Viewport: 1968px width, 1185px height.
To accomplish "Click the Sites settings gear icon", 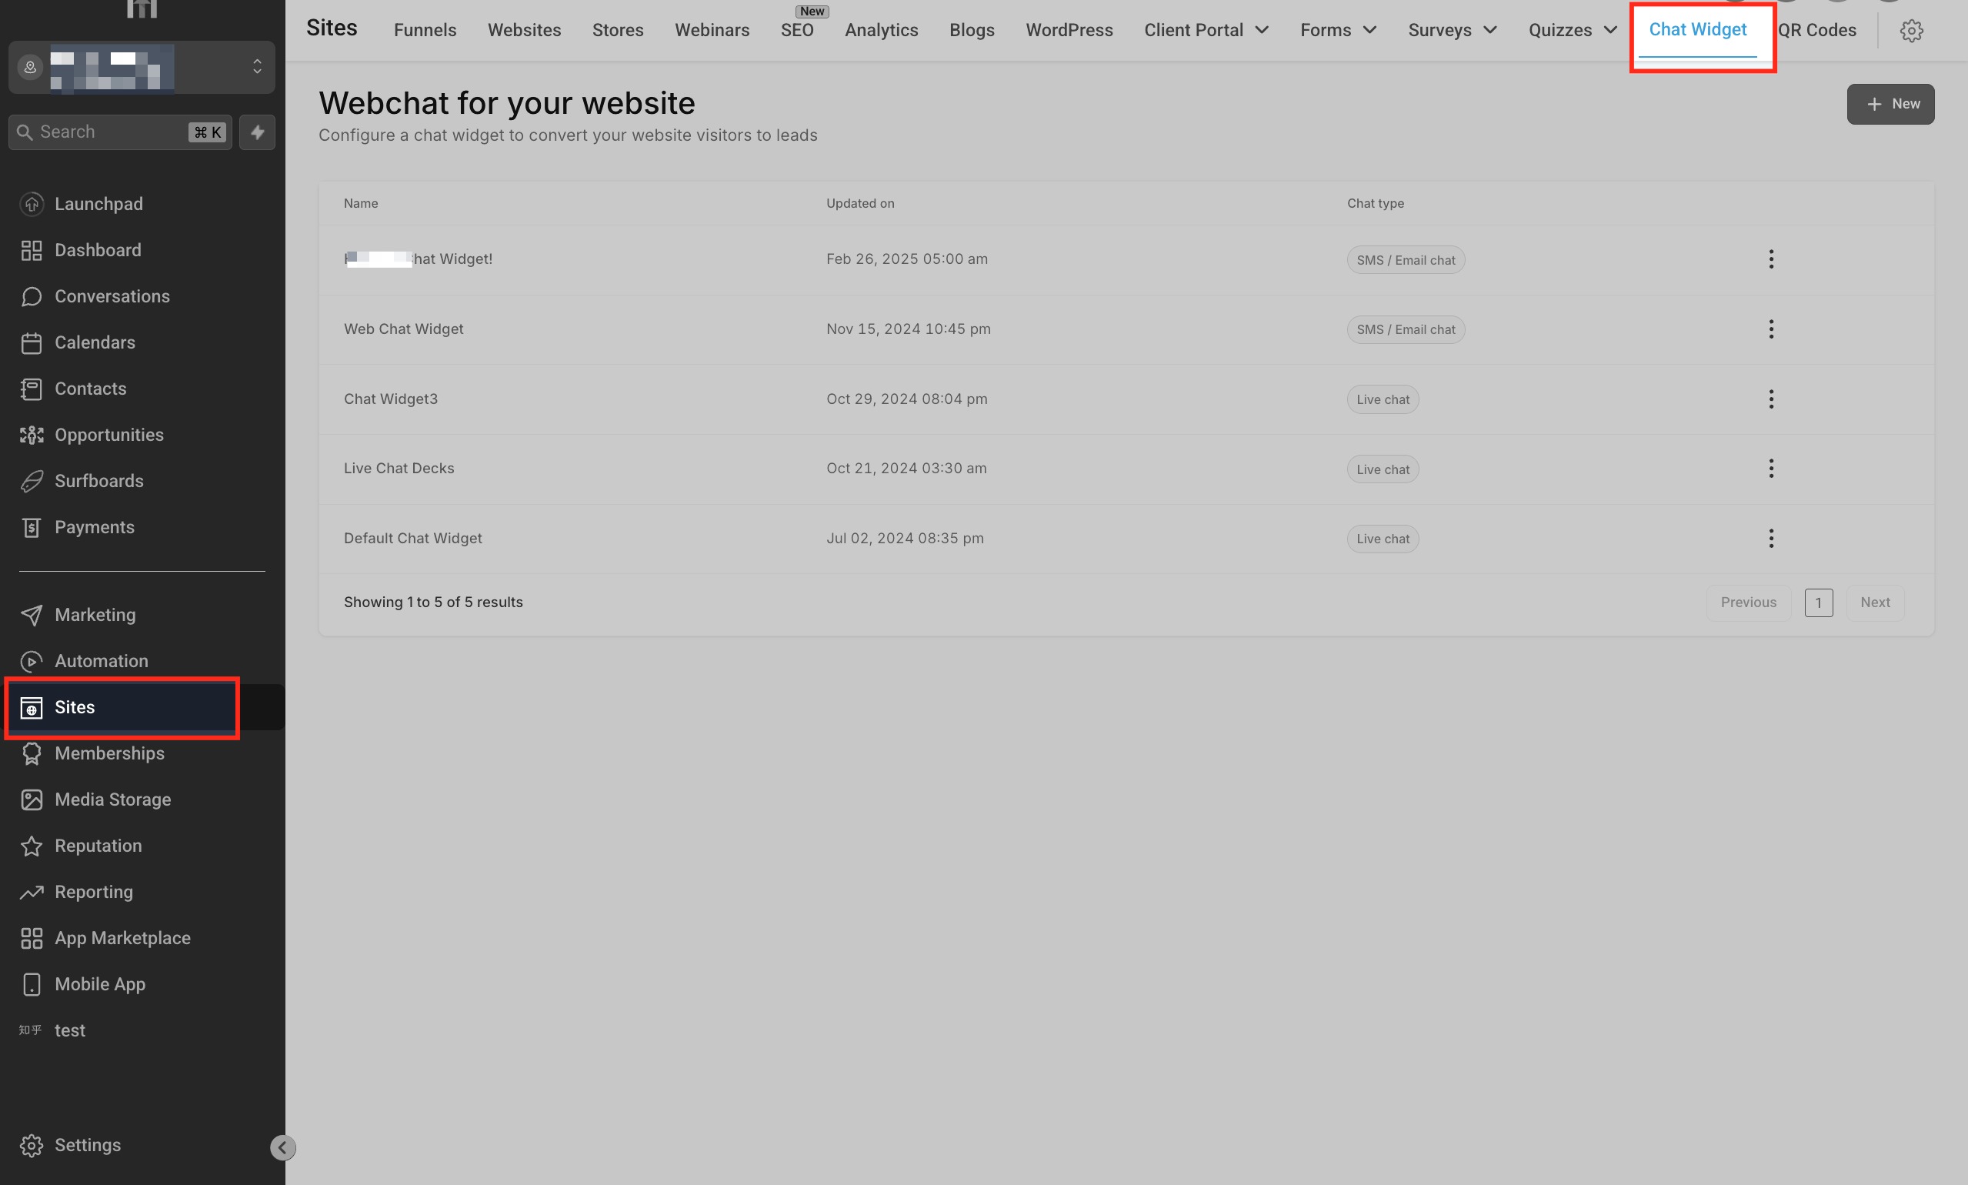I will [1910, 30].
